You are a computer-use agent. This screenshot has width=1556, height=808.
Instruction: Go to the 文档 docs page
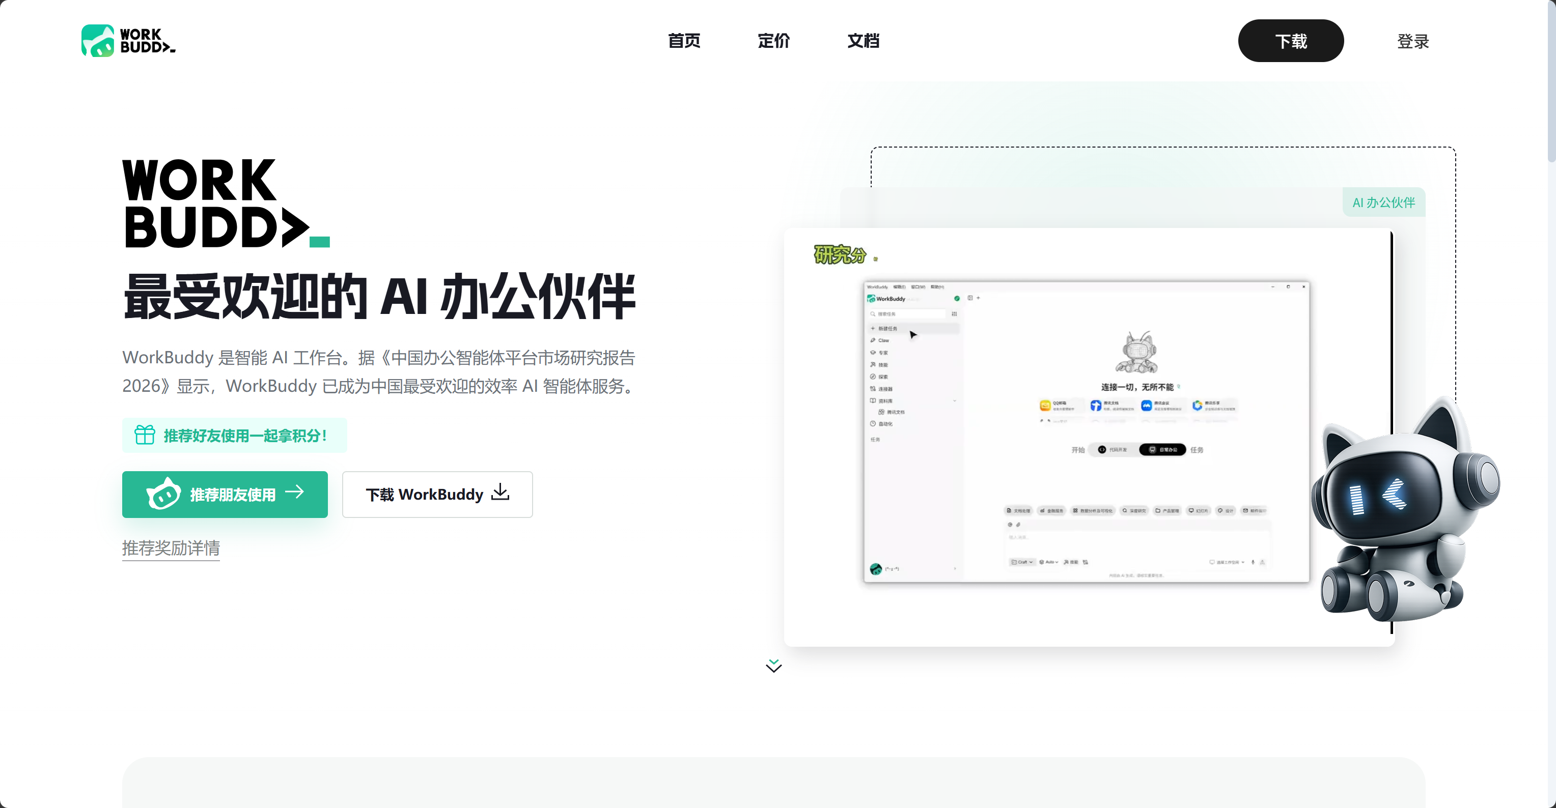click(863, 40)
